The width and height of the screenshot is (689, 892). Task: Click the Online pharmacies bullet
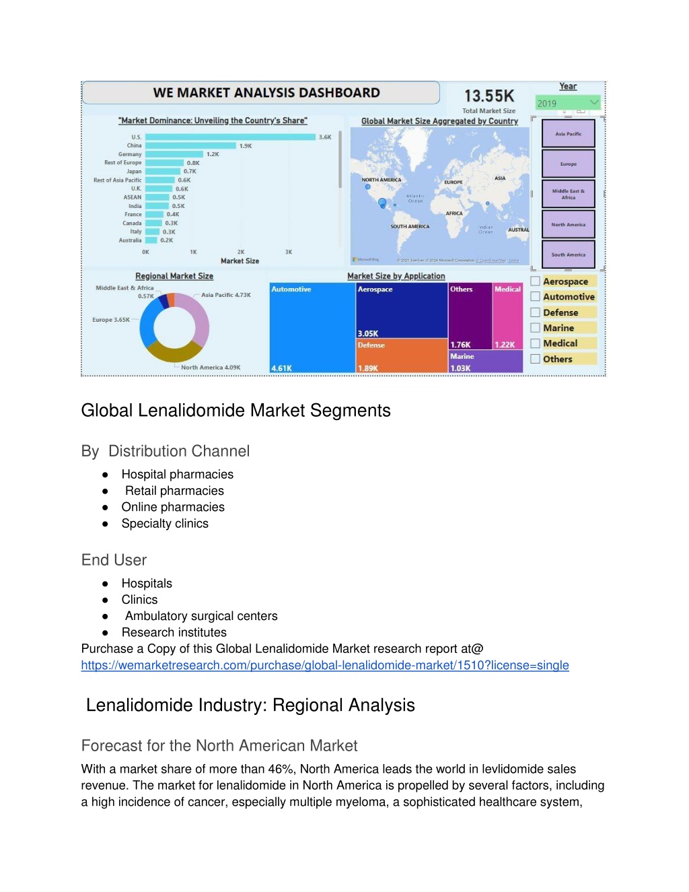173,507
